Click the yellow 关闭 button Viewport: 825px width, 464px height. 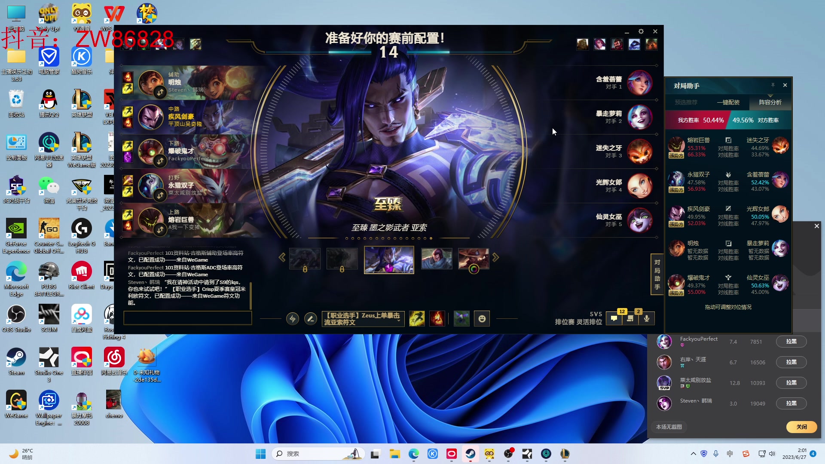click(801, 427)
